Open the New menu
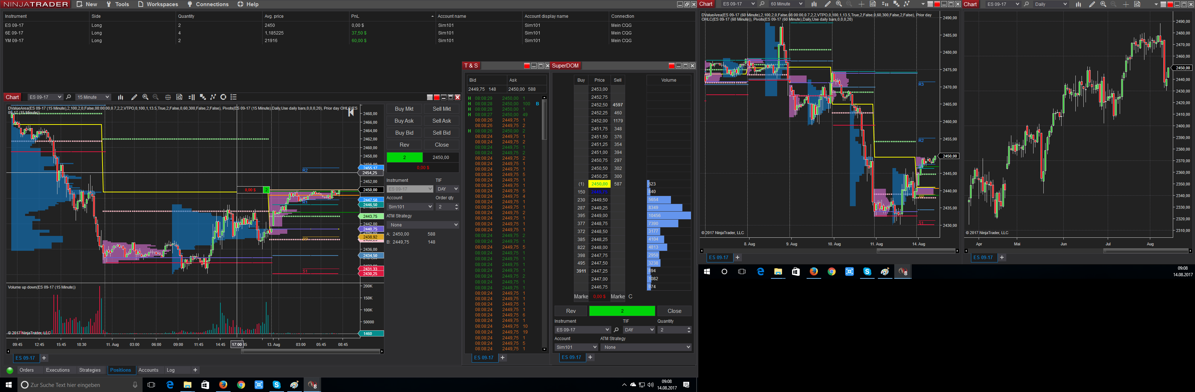This screenshot has width=1195, height=392. tap(87, 4)
